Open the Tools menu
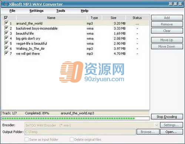185x144 pixels. (61, 11)
